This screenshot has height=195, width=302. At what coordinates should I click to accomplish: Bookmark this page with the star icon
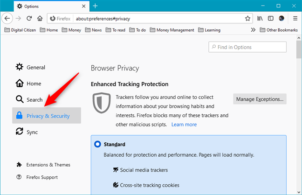(247, 19)
